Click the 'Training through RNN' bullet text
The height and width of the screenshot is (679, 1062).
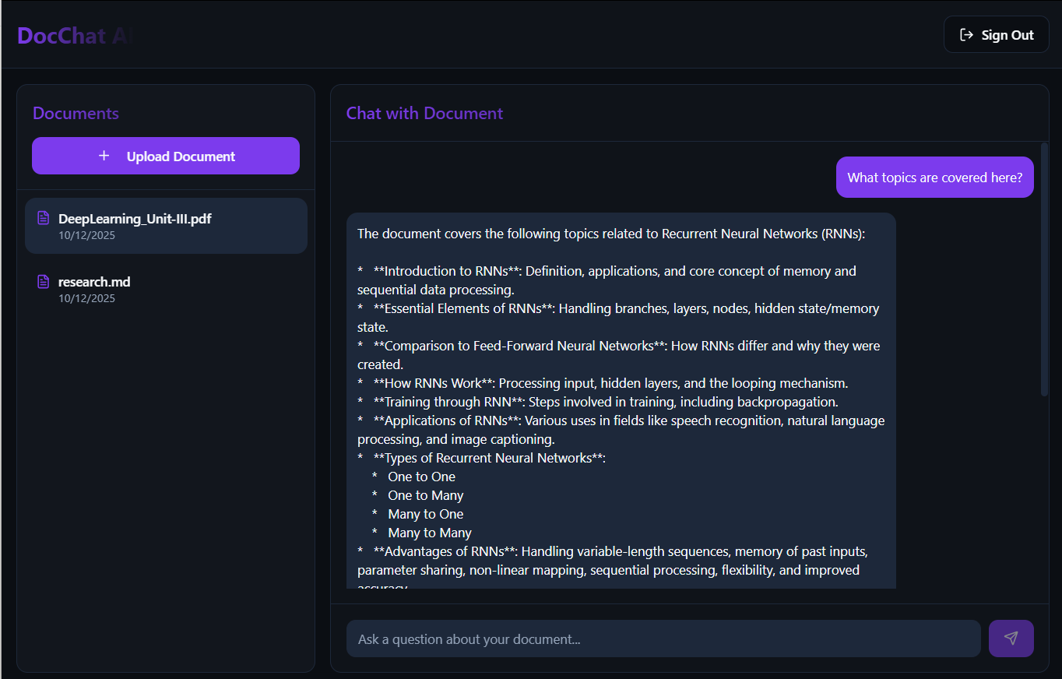click(606, 402)
